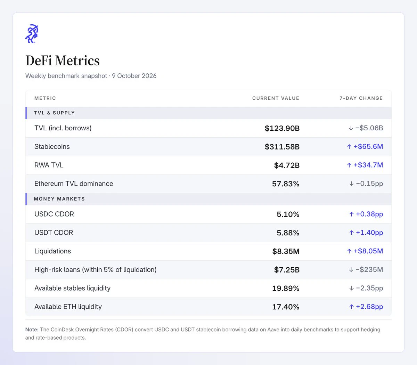Image resolution: width=417 pixels, height=365 pixels.
Task: Click the up arrow beside +$34.7M
Action: tap(349, 165)
